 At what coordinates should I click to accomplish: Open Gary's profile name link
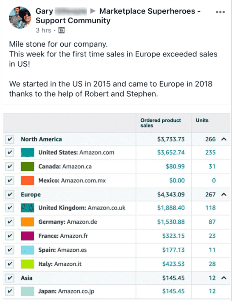(44, 11)
